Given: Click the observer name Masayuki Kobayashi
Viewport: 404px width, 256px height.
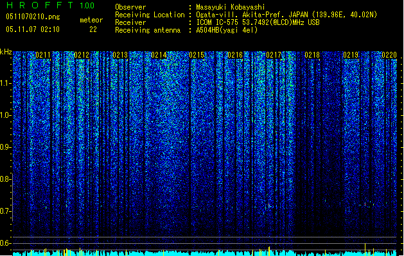Looking at the screenshot, I should point(231,7).
